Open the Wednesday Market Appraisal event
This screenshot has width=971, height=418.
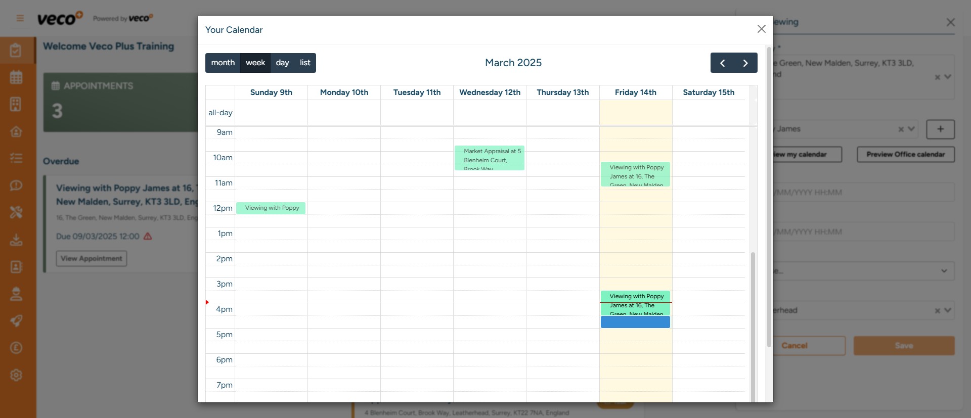490,158
